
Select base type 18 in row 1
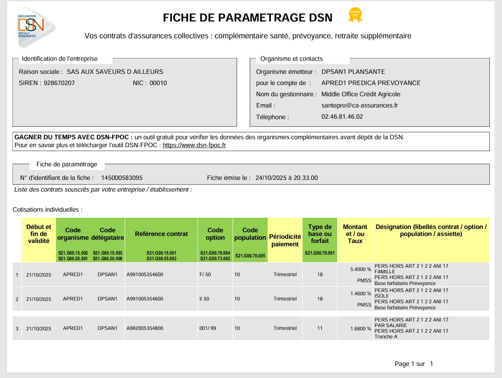[x=320, y=275]
